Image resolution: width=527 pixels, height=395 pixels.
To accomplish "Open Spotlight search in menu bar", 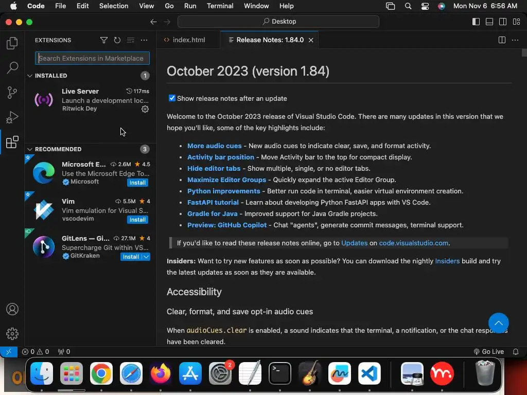I will coord(408,6).
